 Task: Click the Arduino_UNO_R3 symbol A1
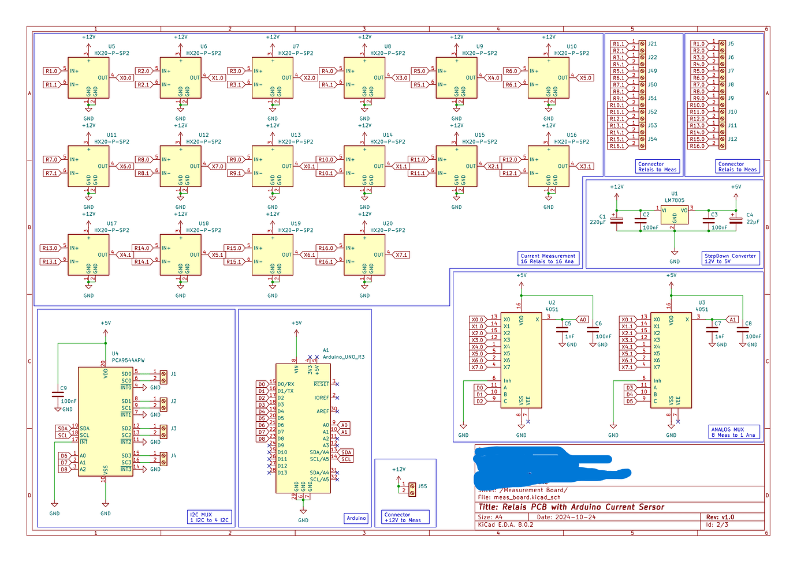point(303,427)
